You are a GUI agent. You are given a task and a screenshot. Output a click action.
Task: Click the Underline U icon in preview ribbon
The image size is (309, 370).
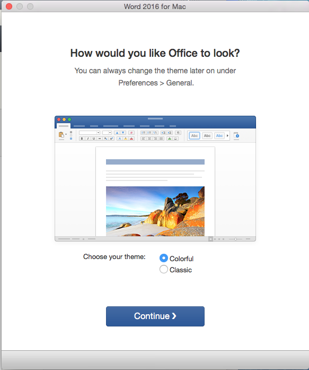click(94, 139)
